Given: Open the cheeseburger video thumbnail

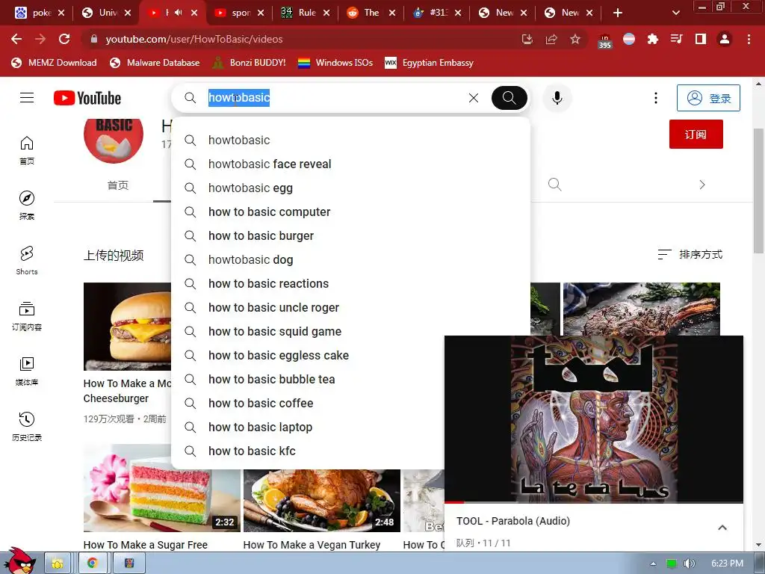Looking at the screenshot, I should pyautogui.click(x=127, y=326).
